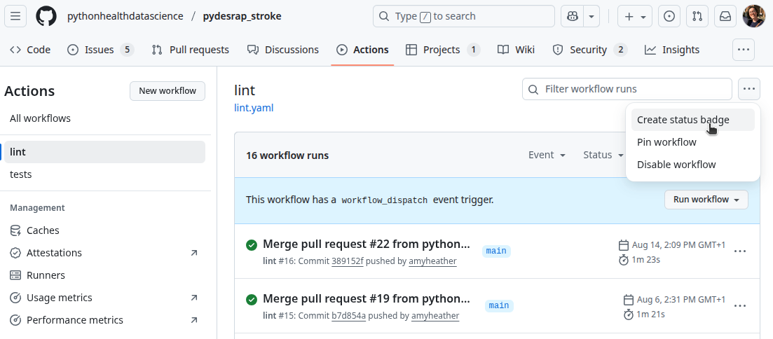Open the issues icon in header
This screenshot has width=773, height=339.
[x=669, y=16]
